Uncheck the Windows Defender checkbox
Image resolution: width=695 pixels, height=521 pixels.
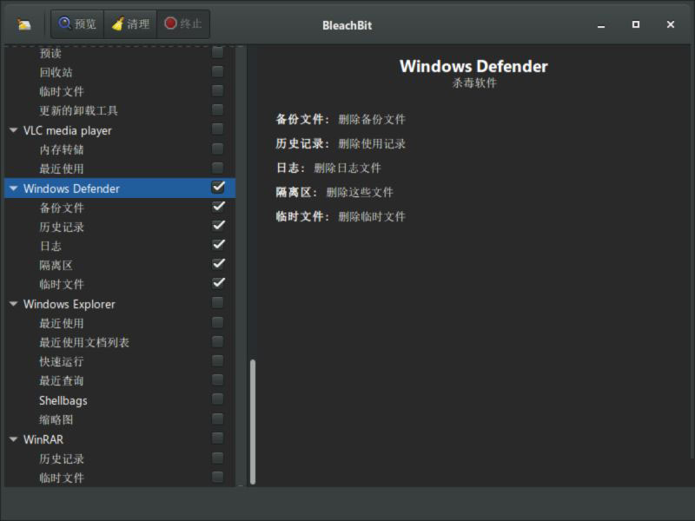pos(218,188)
